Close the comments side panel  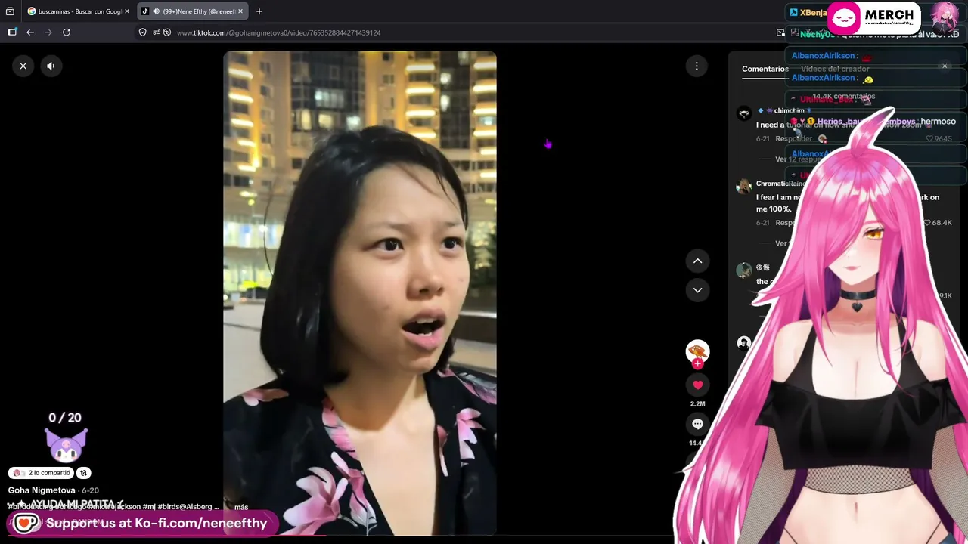(945, 66)
